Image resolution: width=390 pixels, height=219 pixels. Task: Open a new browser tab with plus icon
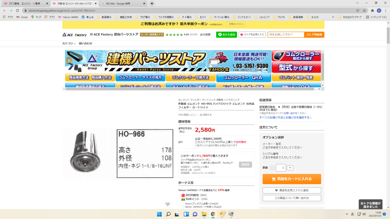[152, 3]
